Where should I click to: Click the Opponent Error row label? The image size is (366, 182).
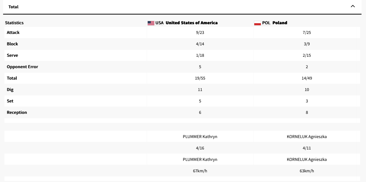tap(22, 67)
